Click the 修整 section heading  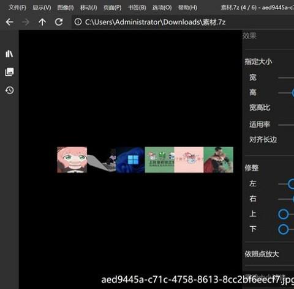tap(252, 168)
